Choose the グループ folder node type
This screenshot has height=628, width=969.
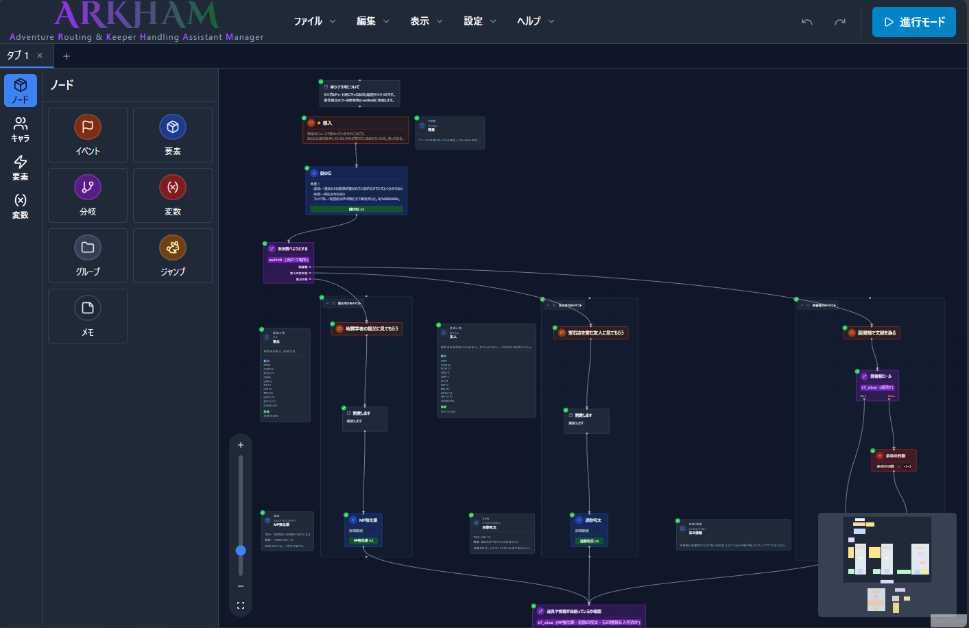(88, 256)
